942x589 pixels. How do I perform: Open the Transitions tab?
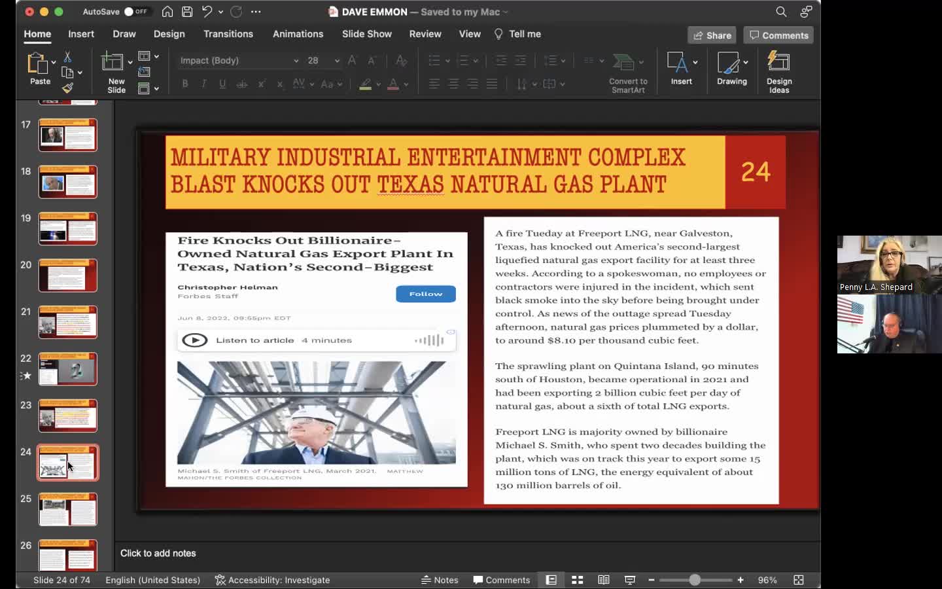[x=228, y=34]
